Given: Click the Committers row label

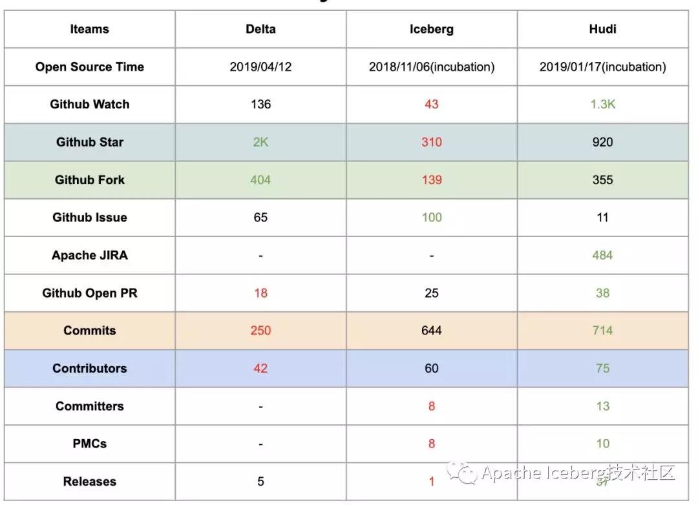Looking at the screenshot, I should click(x=89, y=406).
